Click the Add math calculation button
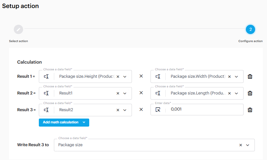267x160 pixels. pos(61,122)
